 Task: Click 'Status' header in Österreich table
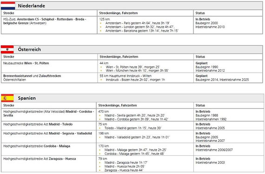[x=200, y=57]
